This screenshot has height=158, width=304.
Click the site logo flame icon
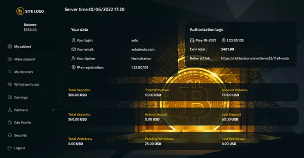(20, 11)
